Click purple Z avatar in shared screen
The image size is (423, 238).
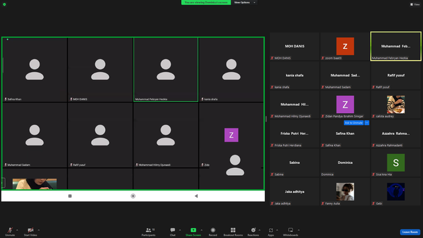pyautogui.click(x=231, y=135)
